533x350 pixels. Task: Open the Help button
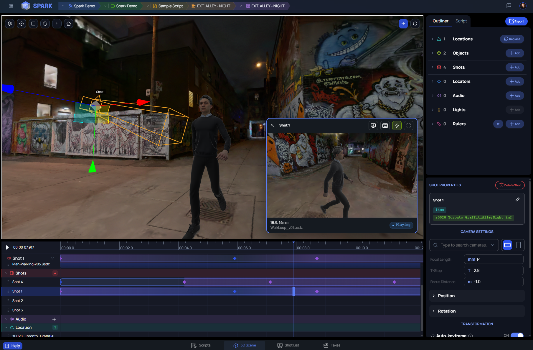tap(13, 346)
